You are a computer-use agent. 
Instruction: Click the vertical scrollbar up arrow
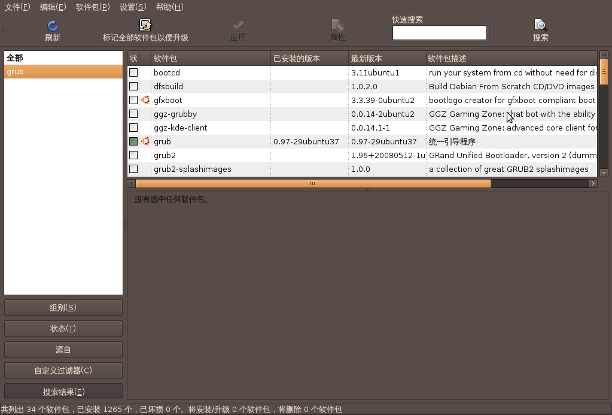[x=604, y=54]
